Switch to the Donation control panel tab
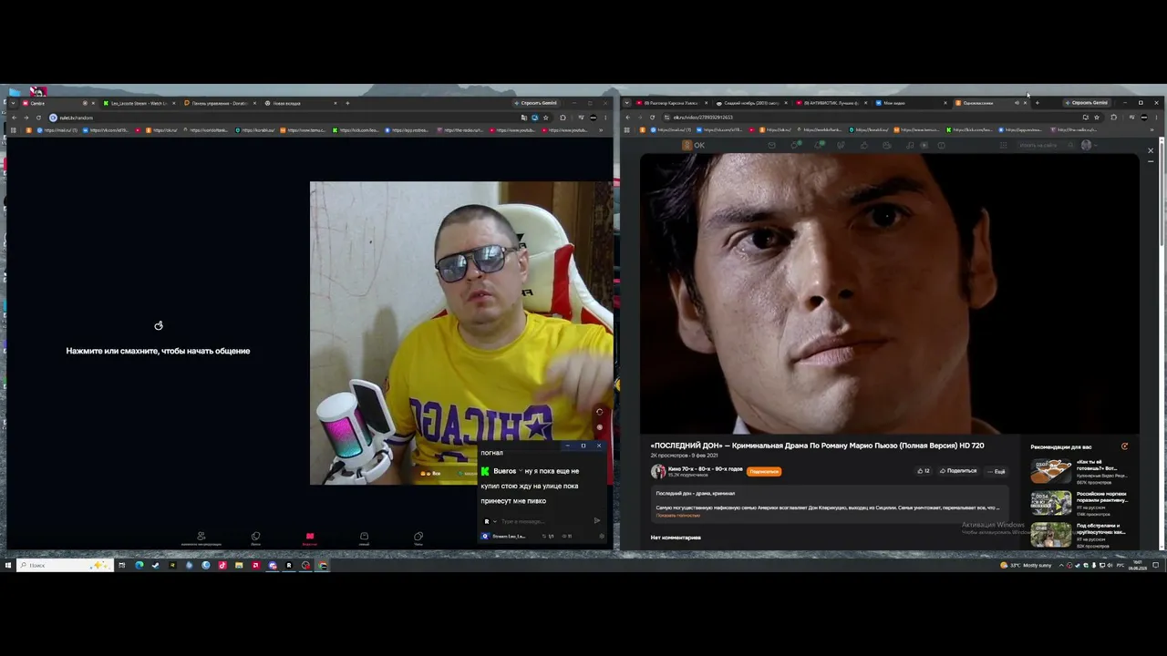This screenshot has width=1167, height=656. [x=220, y=103]
